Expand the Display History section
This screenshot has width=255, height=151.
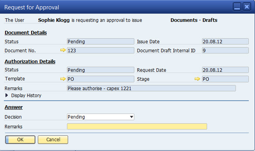(7, 95)
